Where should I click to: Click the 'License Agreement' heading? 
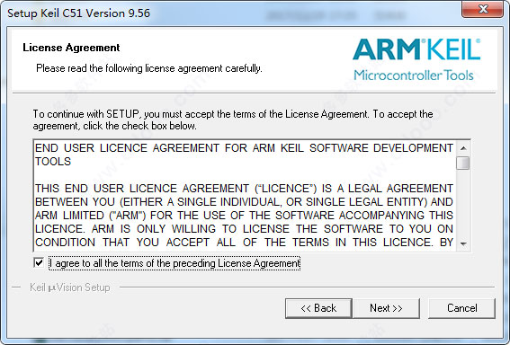[71, 48]
